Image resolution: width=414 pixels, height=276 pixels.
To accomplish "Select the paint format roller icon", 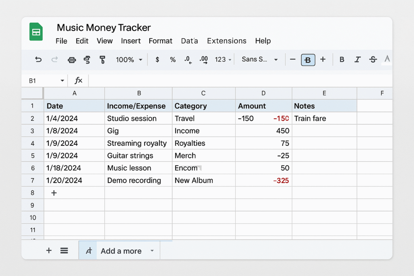I will click(102, 60).
